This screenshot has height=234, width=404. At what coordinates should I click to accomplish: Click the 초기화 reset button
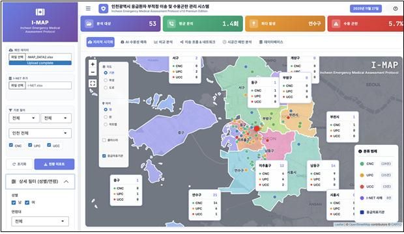click(20, 164)
